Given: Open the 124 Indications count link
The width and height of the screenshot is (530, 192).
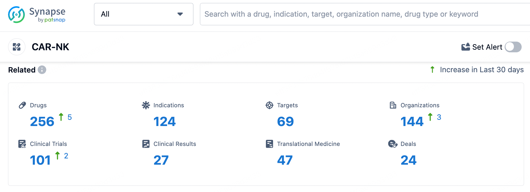Looking at the screenshot, I should tap(164, 122).
